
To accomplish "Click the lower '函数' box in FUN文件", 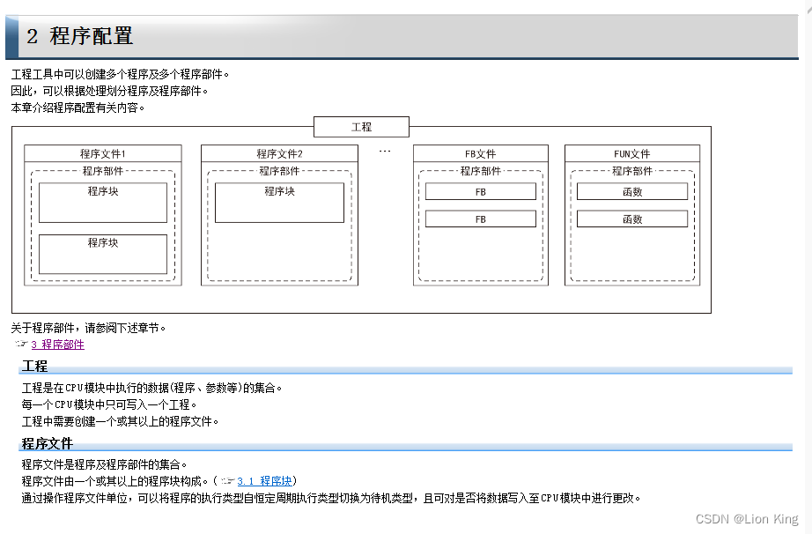I will tap(632, 219).
